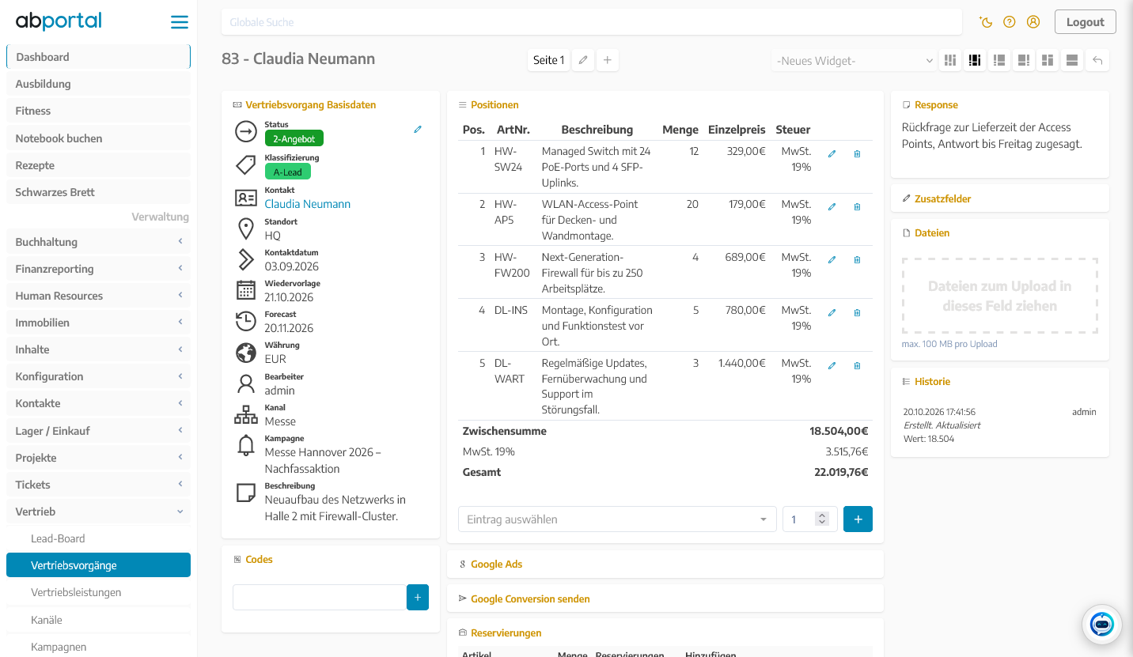Viewport: 1133px width, 657px height.
Task: Click the Codes input field
Action: [320, 597]
